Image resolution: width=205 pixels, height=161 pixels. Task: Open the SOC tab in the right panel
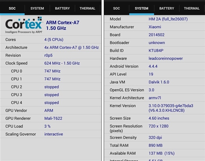(117, 8)
